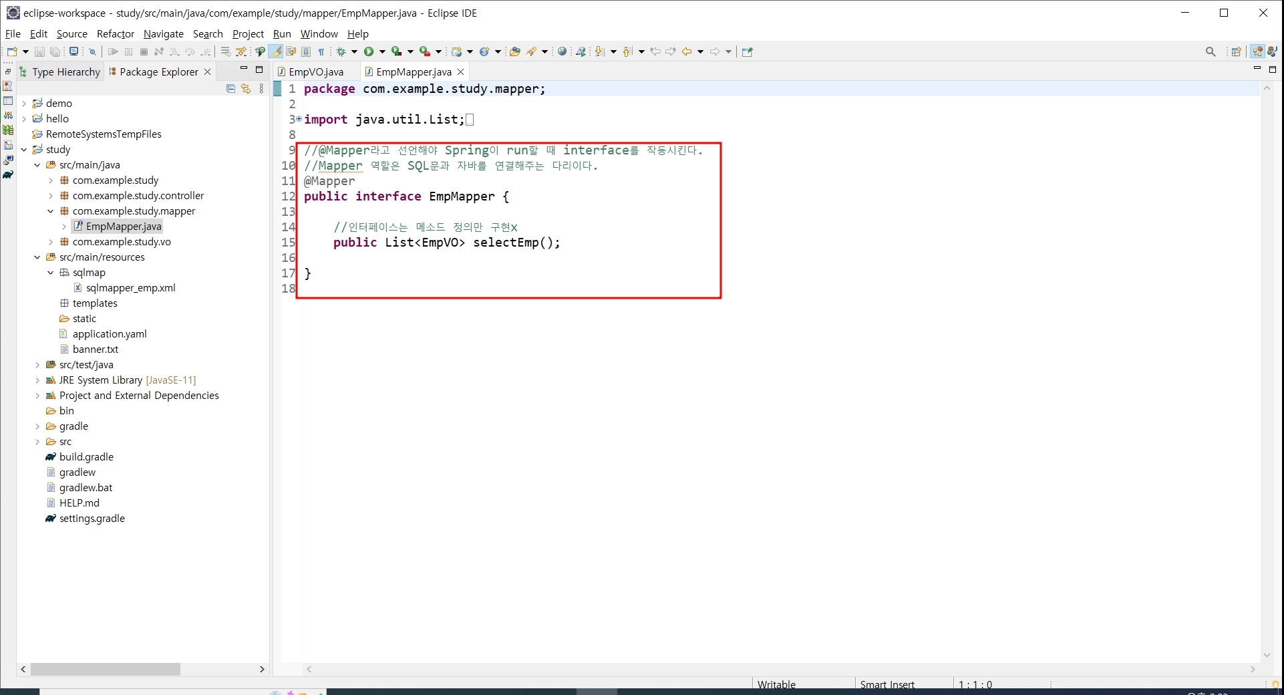Navigate Back with the yellow left arrow
1284x695 pixels.
click(687, 51)
